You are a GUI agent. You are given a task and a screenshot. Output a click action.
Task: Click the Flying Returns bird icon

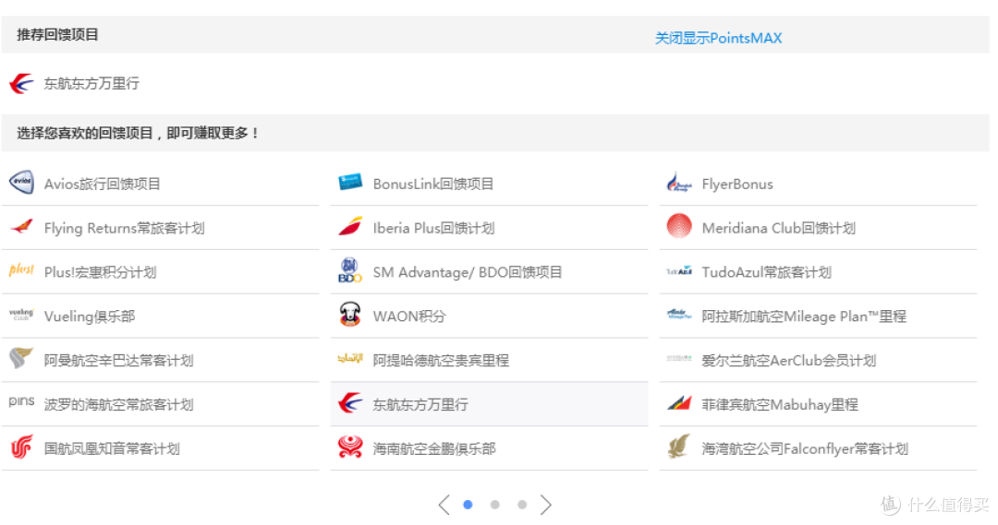tap(21, 226)
